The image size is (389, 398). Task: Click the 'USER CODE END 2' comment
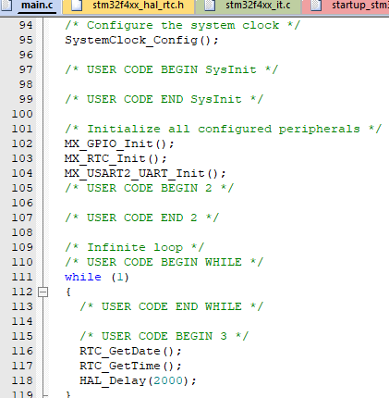pos(141,218)
